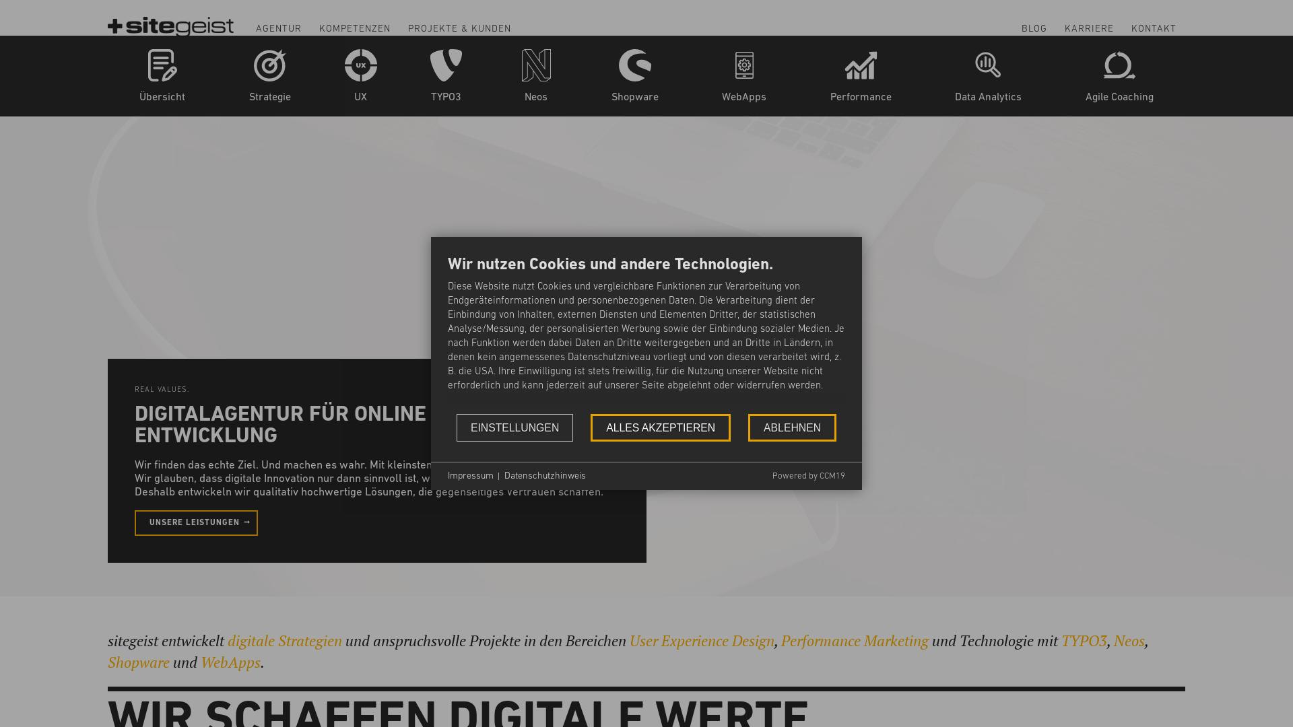The height and width of the screenshot is (727, 1293).
Task: Open the Agentur menu item
Action: tap(279, 29)
